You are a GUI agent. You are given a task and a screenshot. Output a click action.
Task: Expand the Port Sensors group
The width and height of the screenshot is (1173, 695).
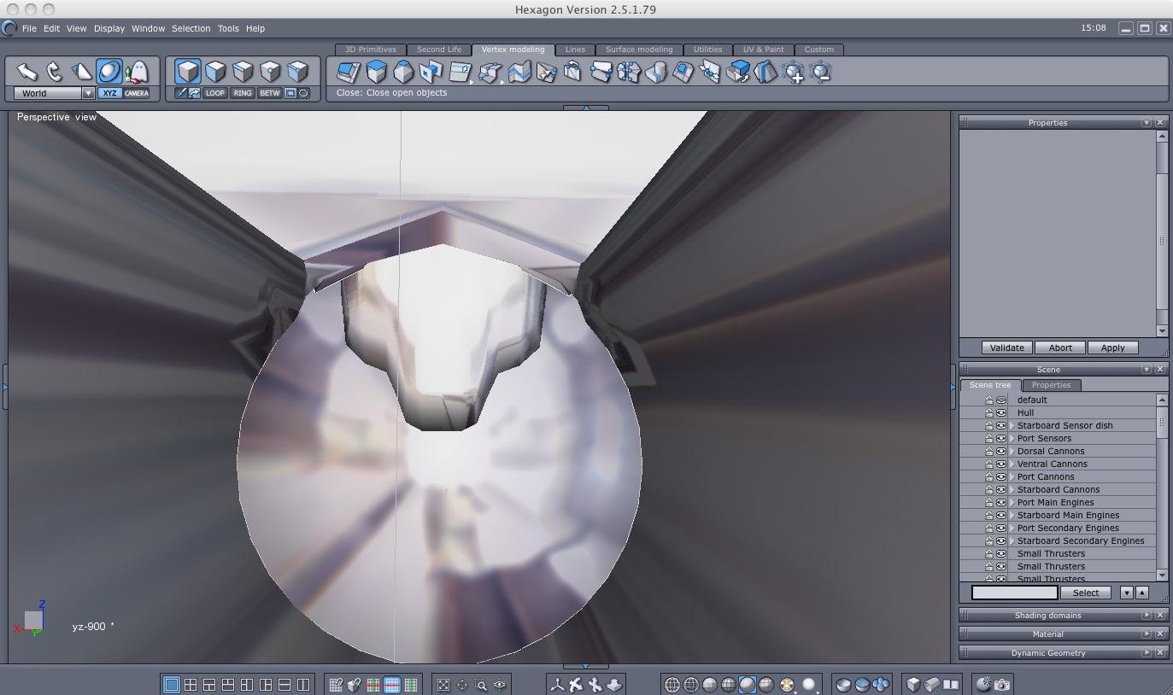pos(1012,438)
